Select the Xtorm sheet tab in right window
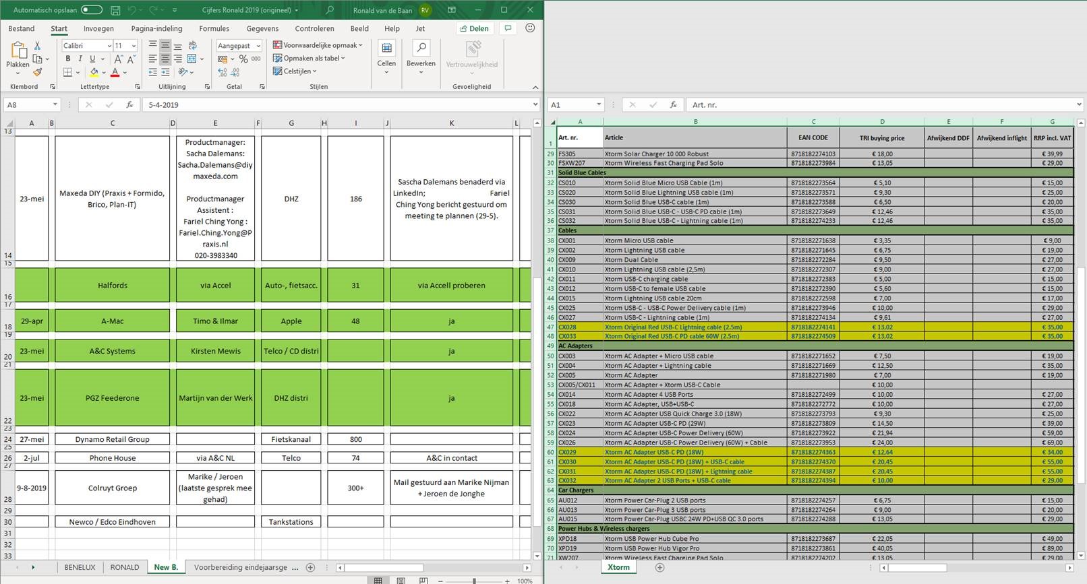Image resolution: width=1087 pixels, height=584 pixels. pyautogui.click(x=618, y=567)
